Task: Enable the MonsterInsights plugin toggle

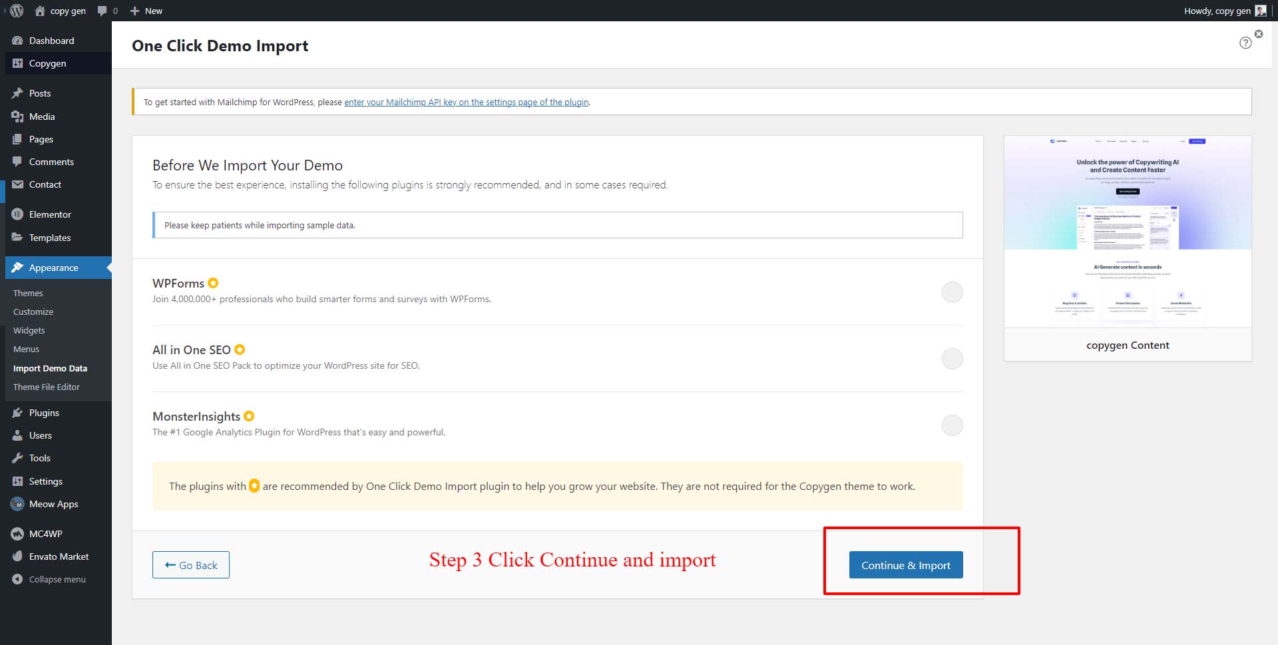Action: [953, 425]
